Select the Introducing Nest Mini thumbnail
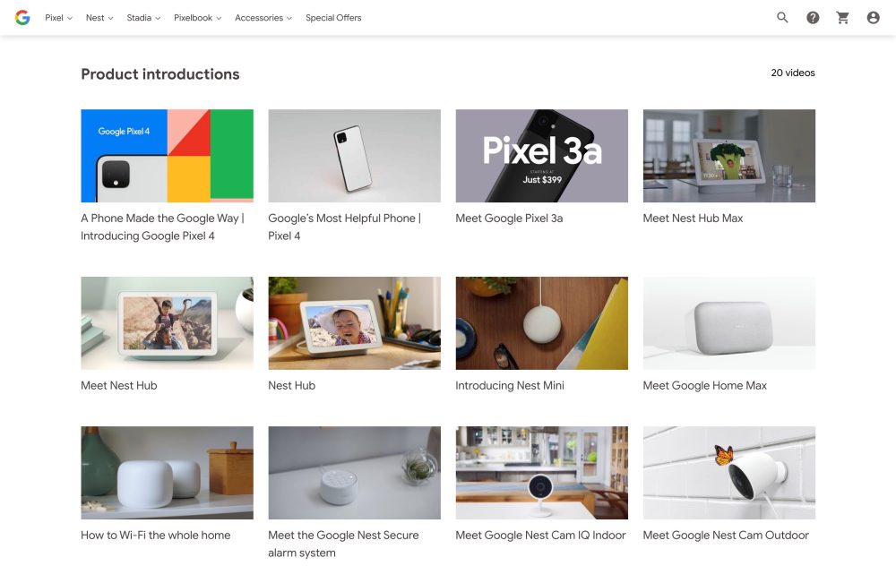896x566 pixels. pyautogui.click(x=542, y=323)
